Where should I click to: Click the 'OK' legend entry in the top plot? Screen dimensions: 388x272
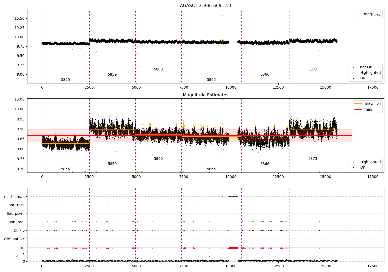pos(360,78)
